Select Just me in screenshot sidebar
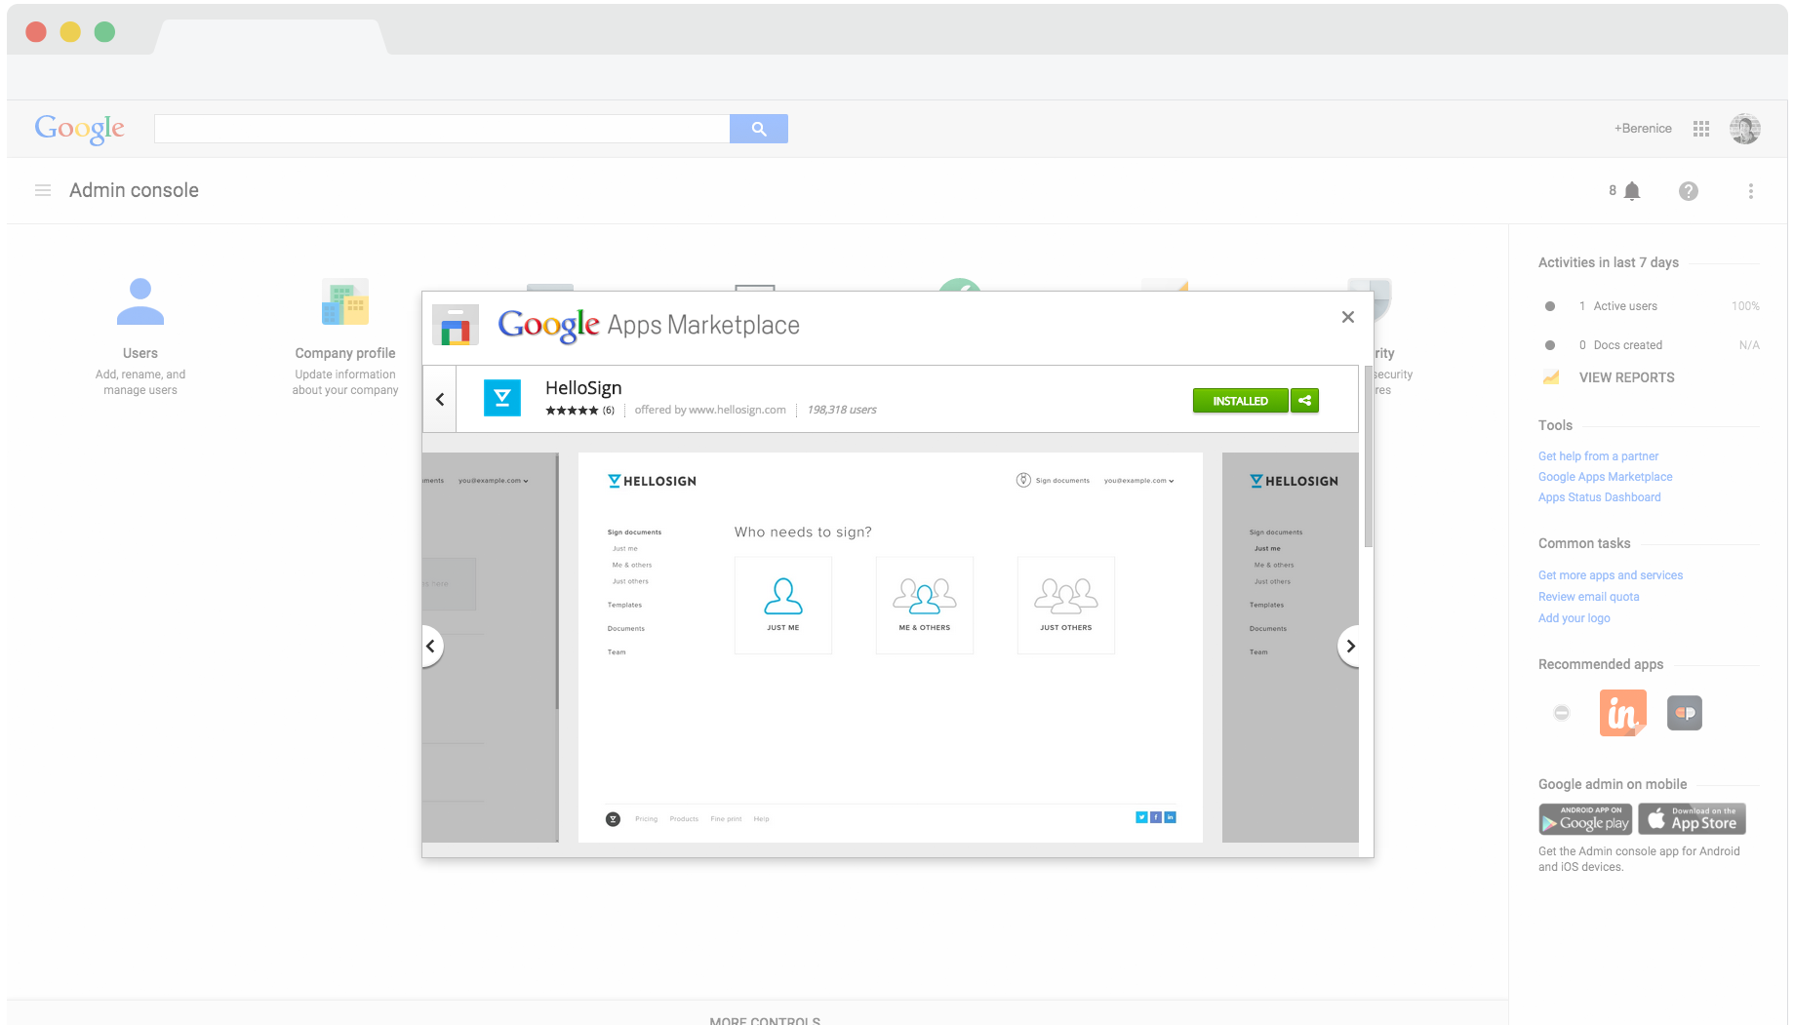The height and width of the screenshot is (1025, 1794). (x=625, y=549)
